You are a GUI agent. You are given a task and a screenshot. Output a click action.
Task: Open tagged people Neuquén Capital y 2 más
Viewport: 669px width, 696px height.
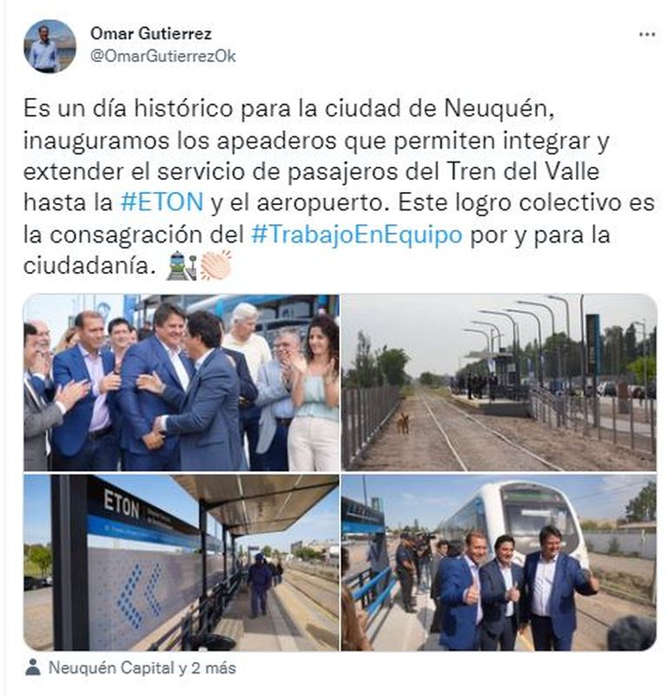pyautogui.click(x=142, y=667)
